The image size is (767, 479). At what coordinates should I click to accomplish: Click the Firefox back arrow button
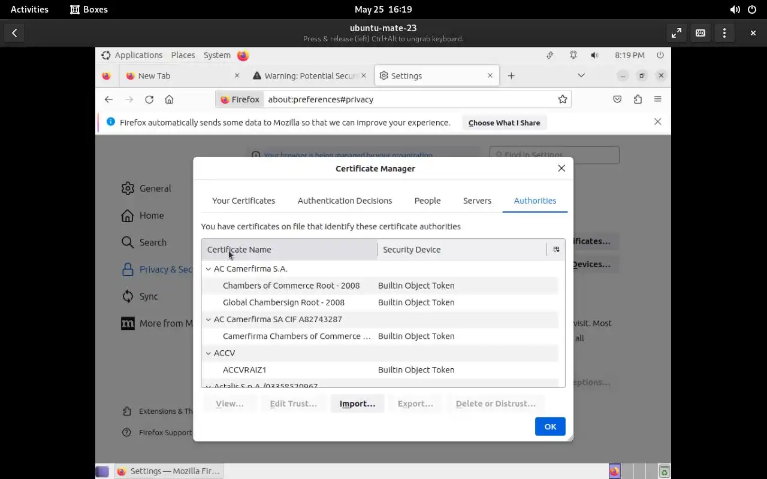coord(108,99)
